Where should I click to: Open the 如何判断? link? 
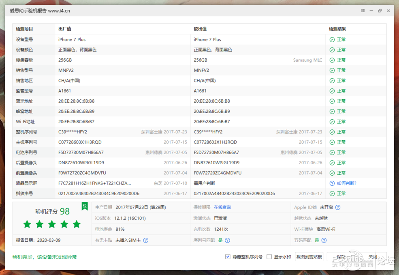tap(347, 183)
